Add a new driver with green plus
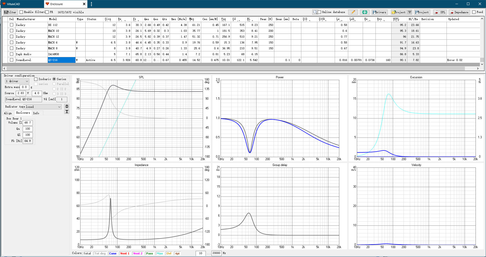 click(365, 12)
